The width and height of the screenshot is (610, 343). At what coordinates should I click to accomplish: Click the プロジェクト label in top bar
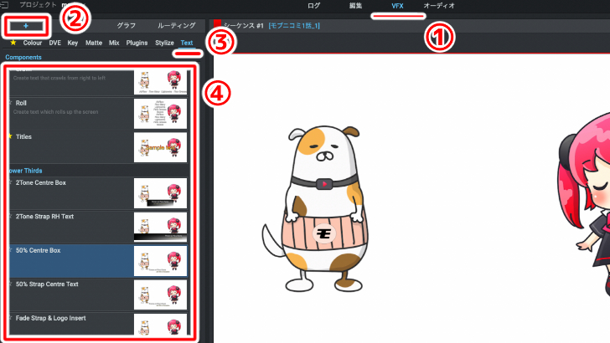point(39,5)
